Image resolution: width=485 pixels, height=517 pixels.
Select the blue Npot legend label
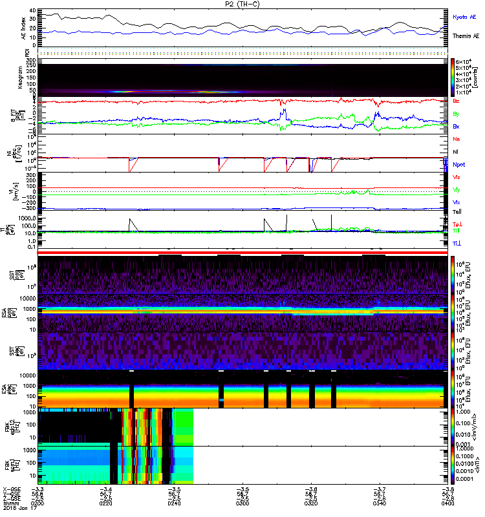[458, 165]
